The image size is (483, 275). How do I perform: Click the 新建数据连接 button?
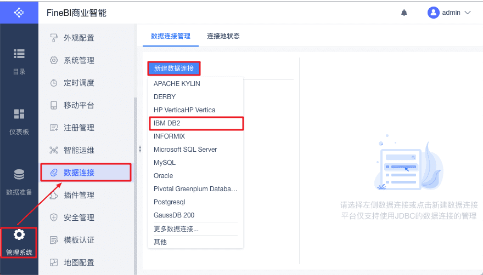coord(174,68)
